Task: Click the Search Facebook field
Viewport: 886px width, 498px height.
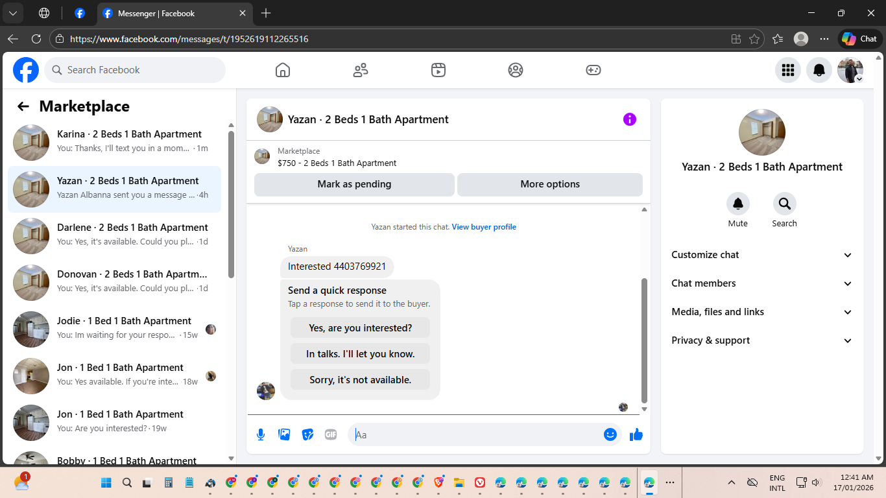Action: (x=135, y=70)
